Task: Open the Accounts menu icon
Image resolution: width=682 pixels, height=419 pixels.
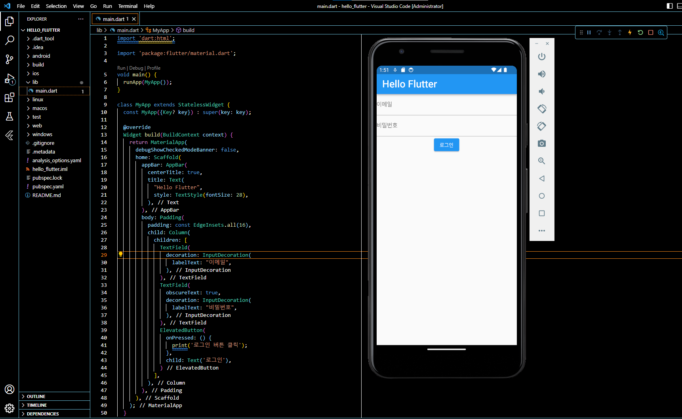Action: pos(10,389)
